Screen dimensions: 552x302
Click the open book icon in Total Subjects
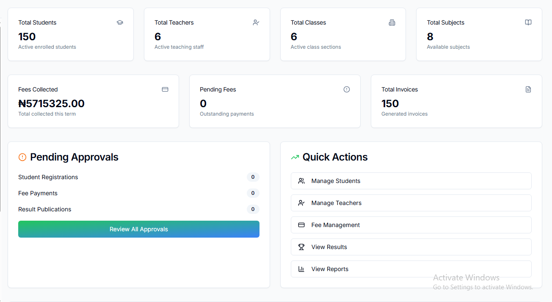[x=528, y=22]
